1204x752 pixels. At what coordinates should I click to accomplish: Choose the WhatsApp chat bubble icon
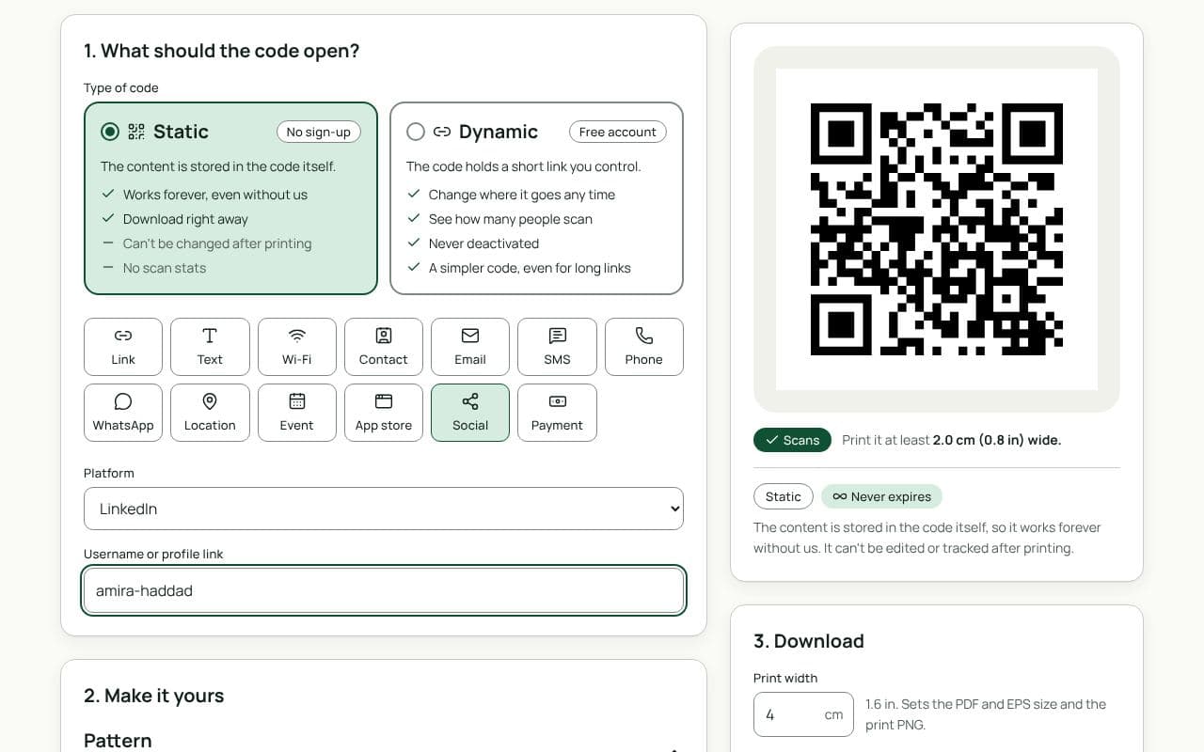[123, 401]
